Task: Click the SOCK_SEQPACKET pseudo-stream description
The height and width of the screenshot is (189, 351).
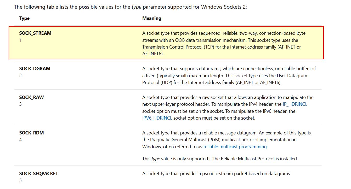Action: click(217, 173)
